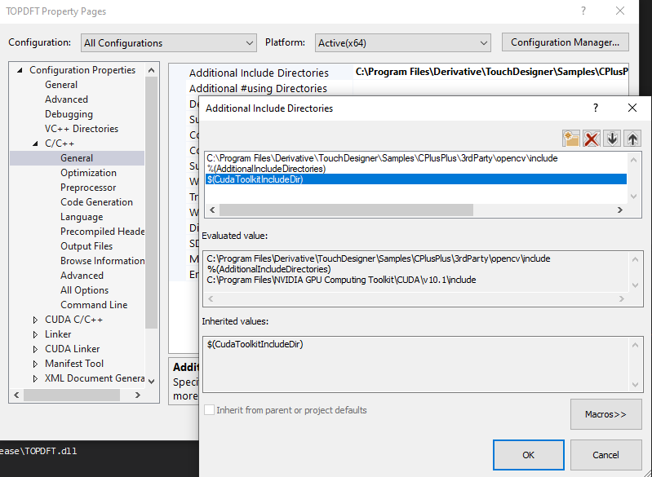Open the Output Files page

86,246
